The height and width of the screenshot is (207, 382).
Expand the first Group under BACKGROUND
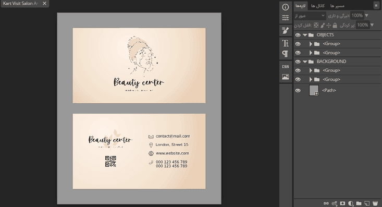tap(311, 70)
